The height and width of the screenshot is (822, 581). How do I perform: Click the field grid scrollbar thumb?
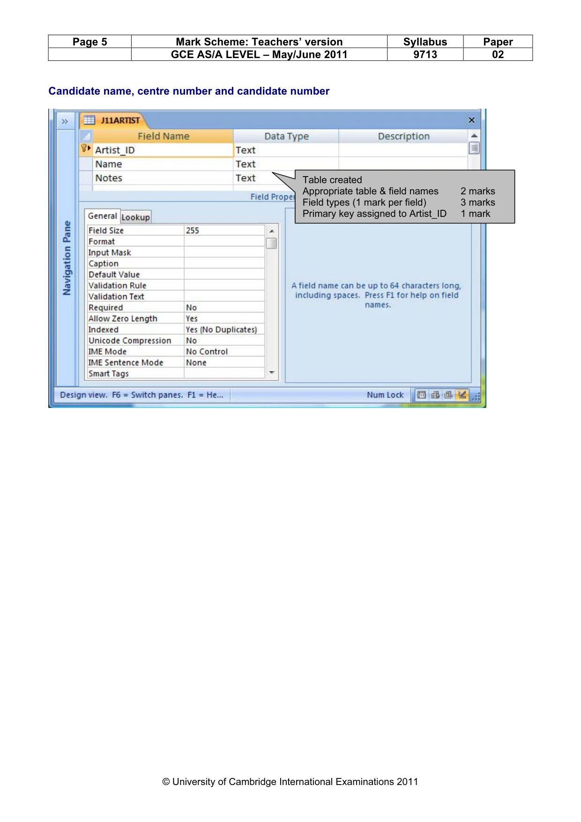tap(474, 148)
